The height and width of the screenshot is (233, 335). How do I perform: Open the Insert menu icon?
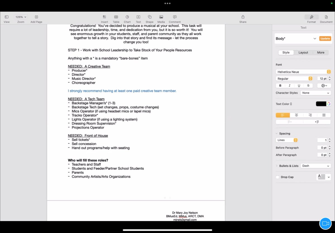[104, 17]
